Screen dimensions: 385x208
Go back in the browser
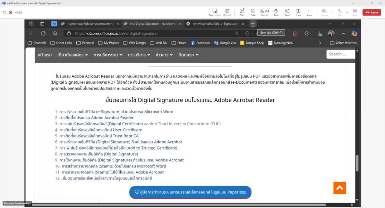click(x=32, y=33)
